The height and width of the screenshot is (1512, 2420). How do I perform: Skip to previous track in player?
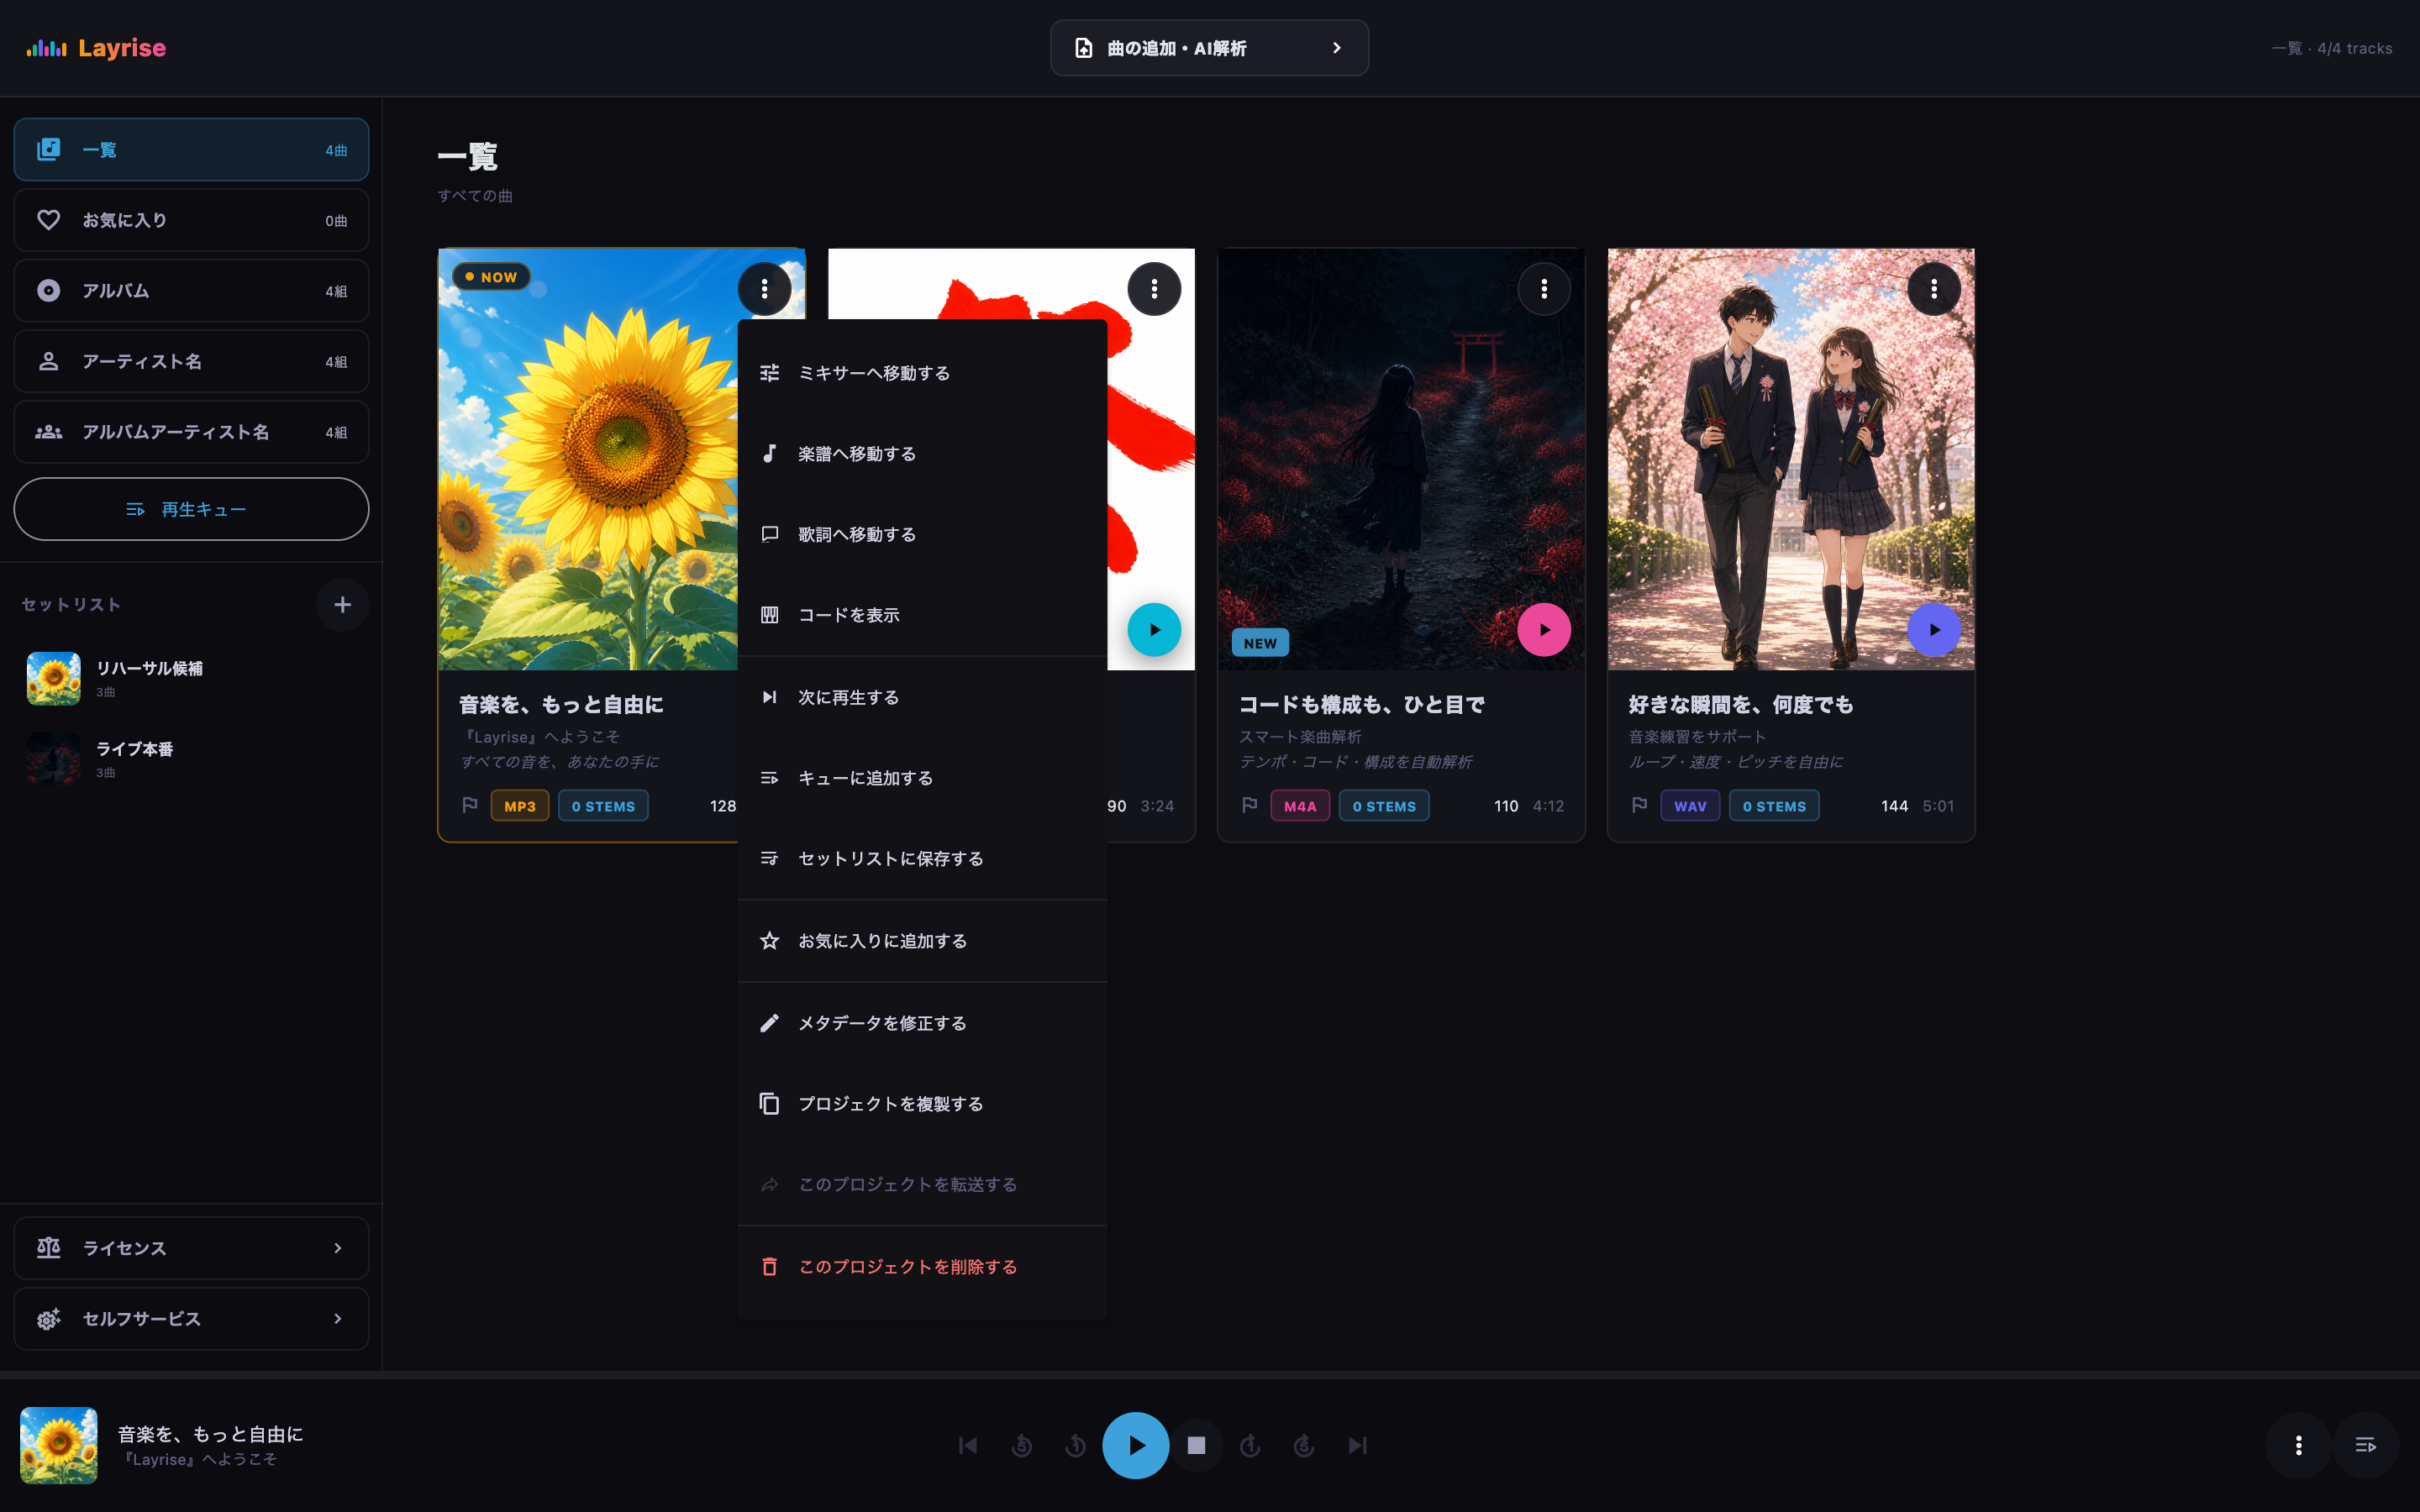click(968, 1445)
